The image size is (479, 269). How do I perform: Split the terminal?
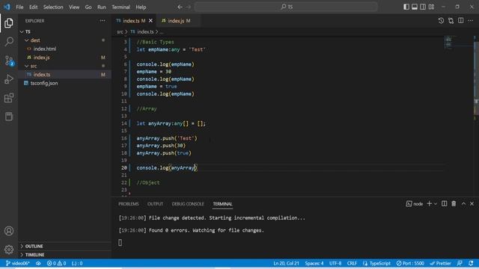click(x=444, y=203)
